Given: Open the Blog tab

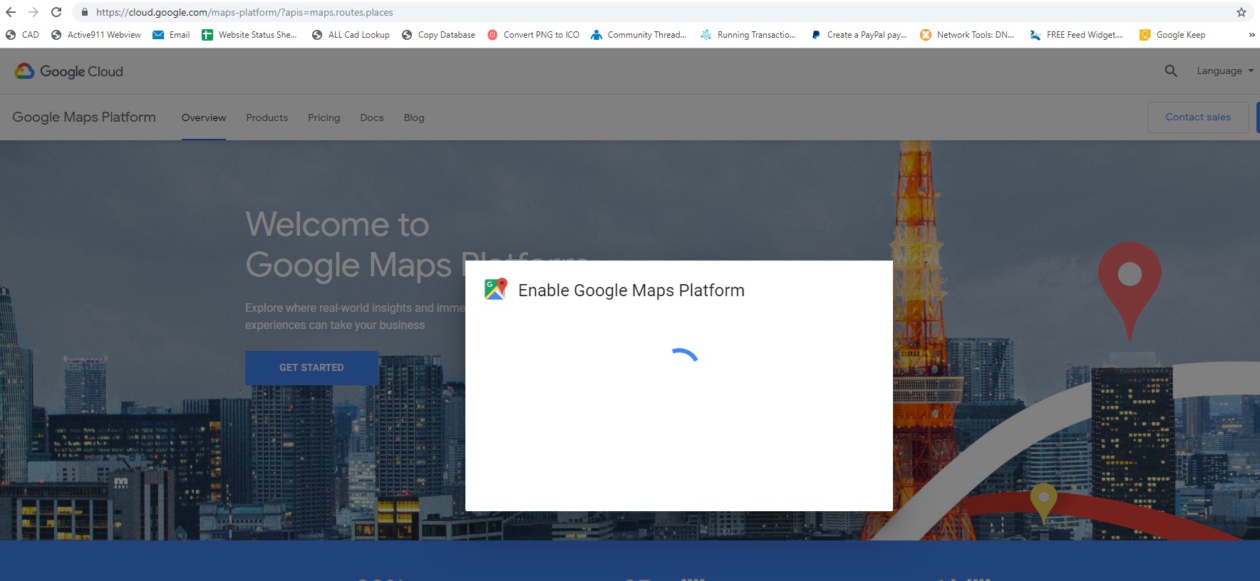Looking at the screenshot, I should [414, 117].
